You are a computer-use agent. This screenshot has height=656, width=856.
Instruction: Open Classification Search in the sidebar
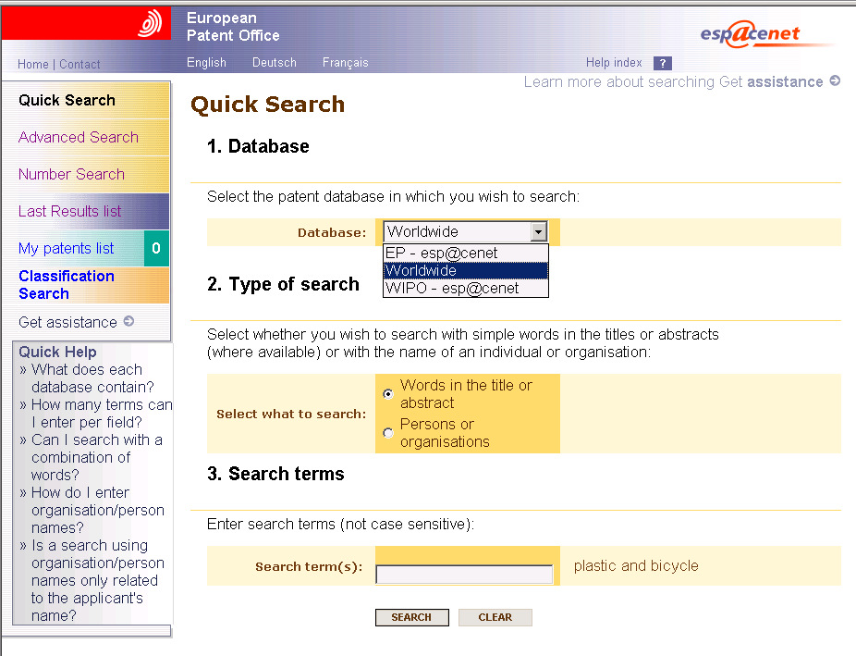pos(67,285)
